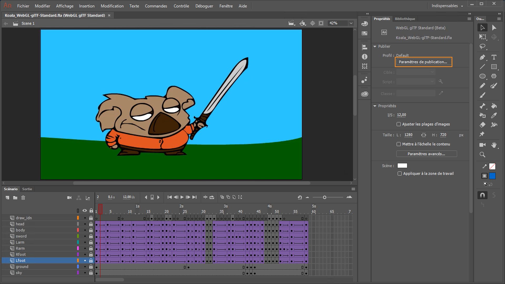Click the Eraser tool
The height and width of the screenshot is (284, 505).
[482, 125]
